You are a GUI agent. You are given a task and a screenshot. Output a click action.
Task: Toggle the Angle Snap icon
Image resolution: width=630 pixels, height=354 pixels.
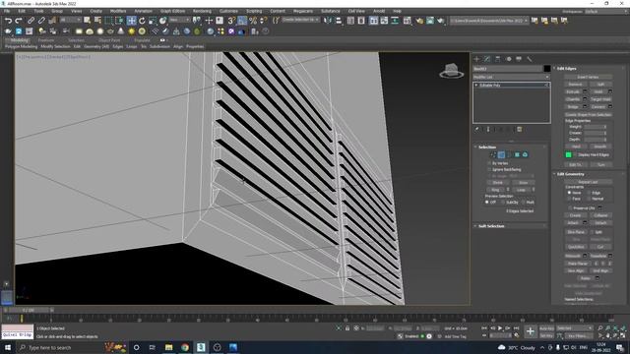coord(242,21)
